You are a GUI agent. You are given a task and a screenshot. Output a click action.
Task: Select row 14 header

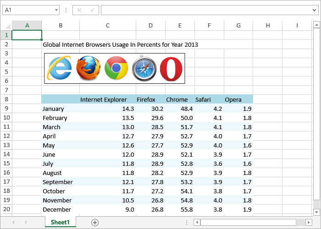6,154
